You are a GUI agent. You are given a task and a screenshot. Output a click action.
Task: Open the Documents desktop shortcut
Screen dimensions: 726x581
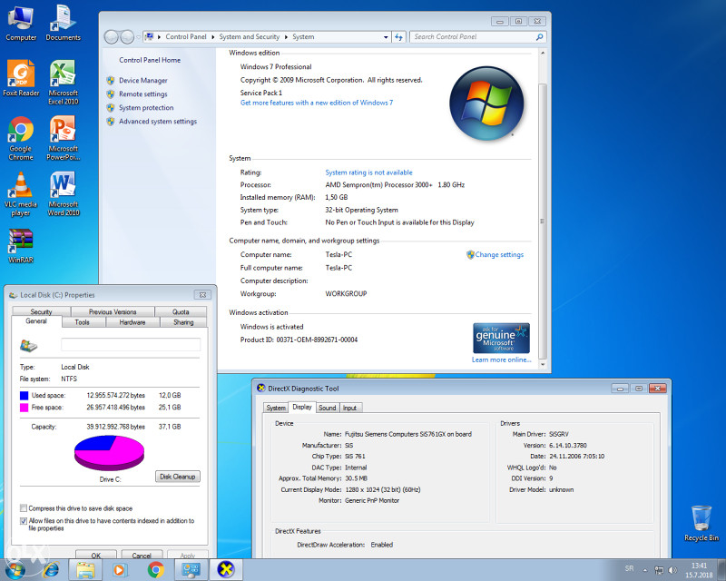[x=63, y=24]
